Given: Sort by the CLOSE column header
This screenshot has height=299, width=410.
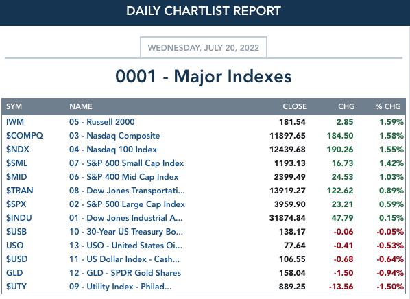Looking at the screenshot, I should click(x=295, y=106).
